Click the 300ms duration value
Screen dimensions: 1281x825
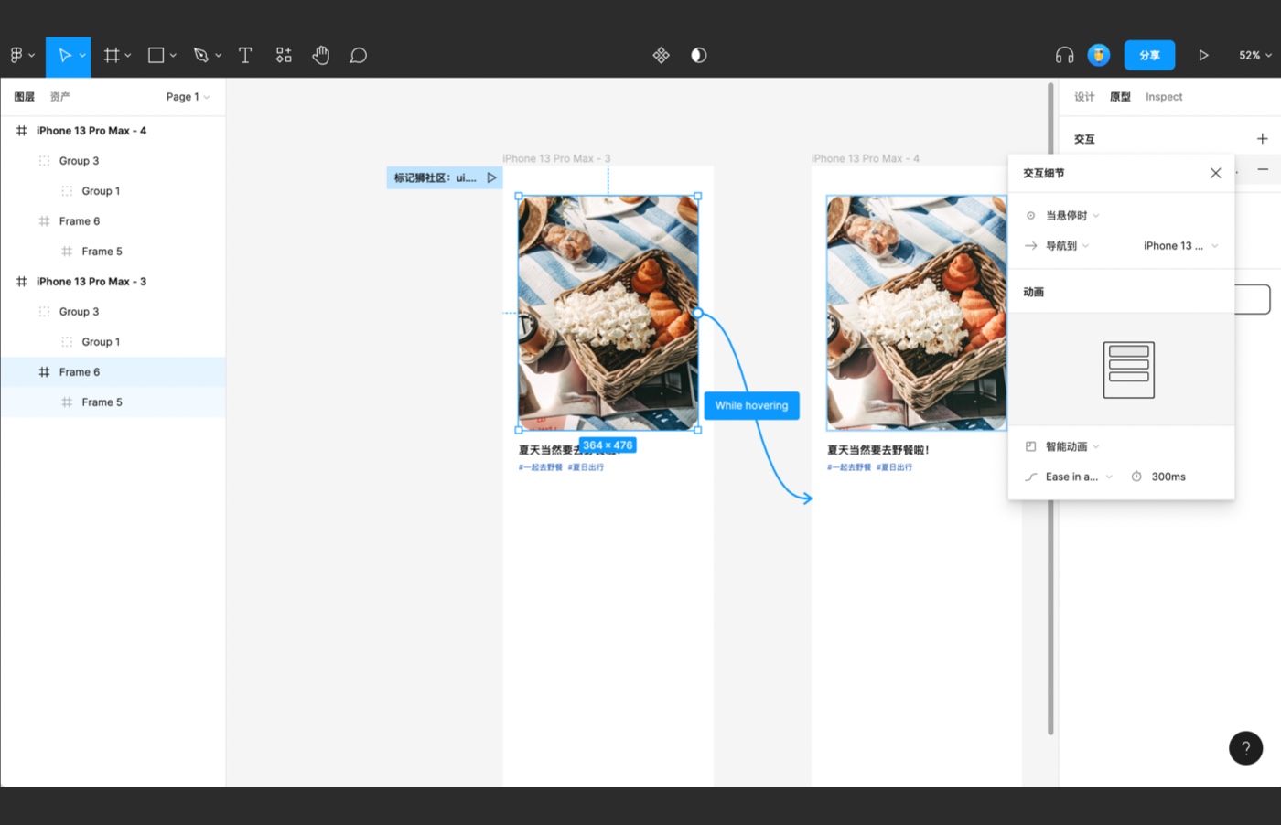tap(1168, 477)
